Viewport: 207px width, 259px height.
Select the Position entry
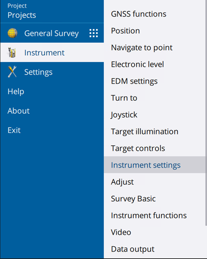tap(125, 31)
